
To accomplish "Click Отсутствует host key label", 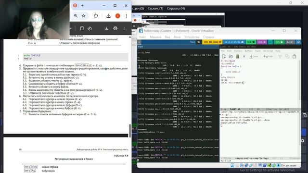I will pyautogui.click(x=289, y=165).
